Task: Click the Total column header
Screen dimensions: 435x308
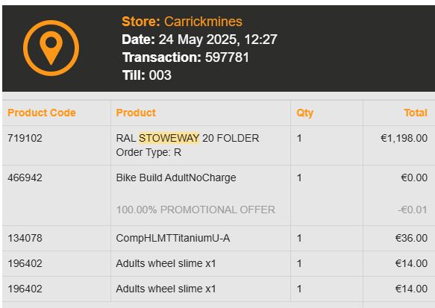Action: [x=416, y=113]
